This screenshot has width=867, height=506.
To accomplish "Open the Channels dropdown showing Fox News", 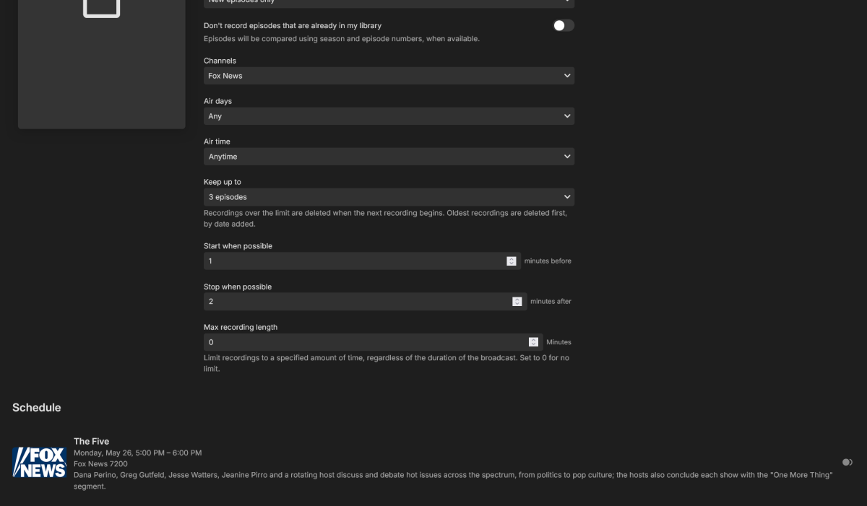I will (x=389, y=76).
